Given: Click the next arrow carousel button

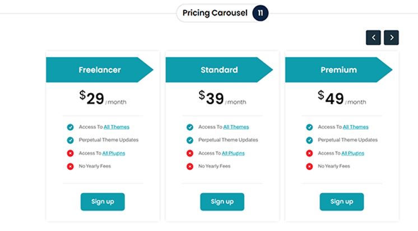Looking at the screenshot, I should pos(391,37).
